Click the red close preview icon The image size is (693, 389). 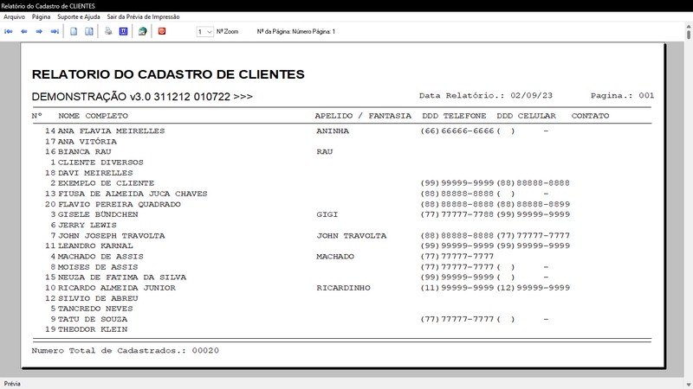click(x=161, y=31)
